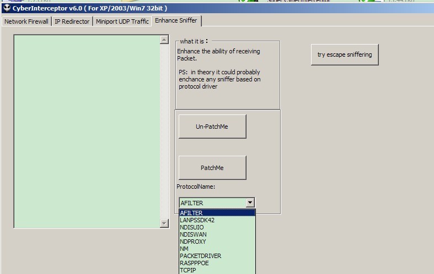Choose NDPROXY in the protocol dropdown
The height and width of the screenshot is (274, 434).
point(217,242)
